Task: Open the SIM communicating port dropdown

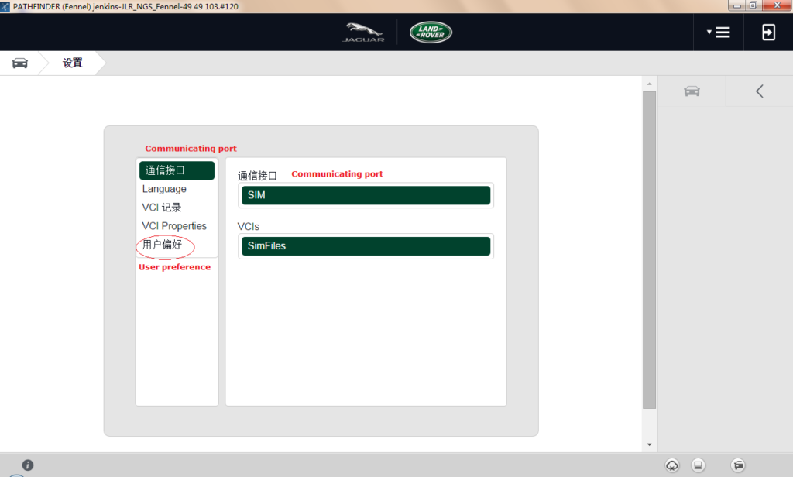Action: pos(365,195)
